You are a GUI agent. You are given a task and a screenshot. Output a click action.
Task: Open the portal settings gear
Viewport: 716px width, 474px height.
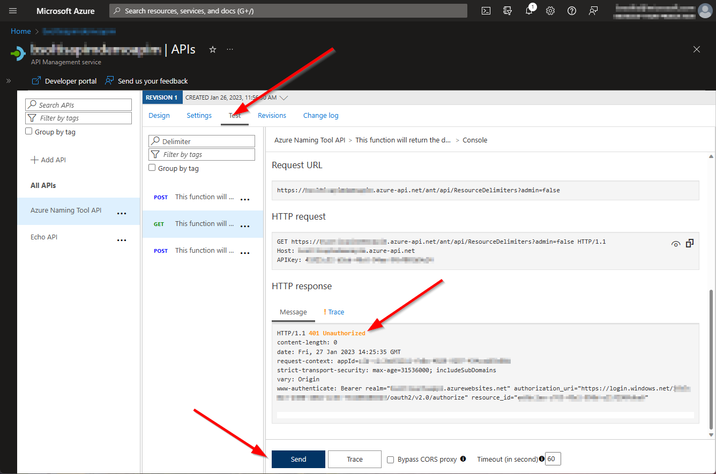[550, 11]
